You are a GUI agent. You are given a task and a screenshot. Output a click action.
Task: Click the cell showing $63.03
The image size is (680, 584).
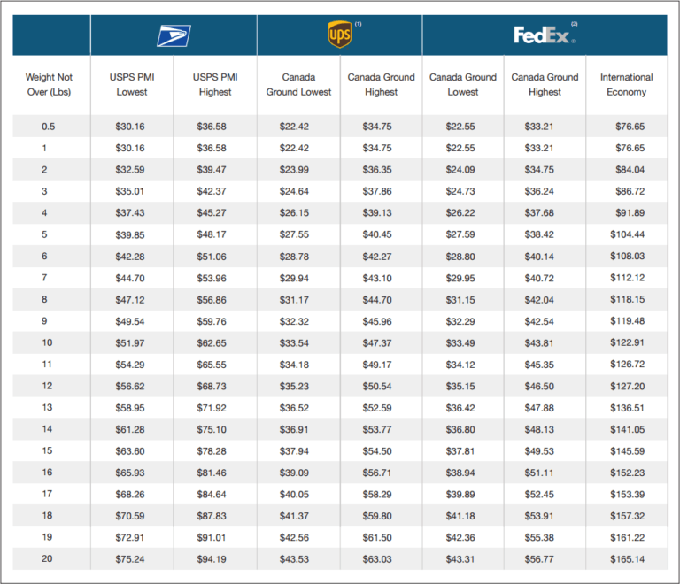point(377,559)
